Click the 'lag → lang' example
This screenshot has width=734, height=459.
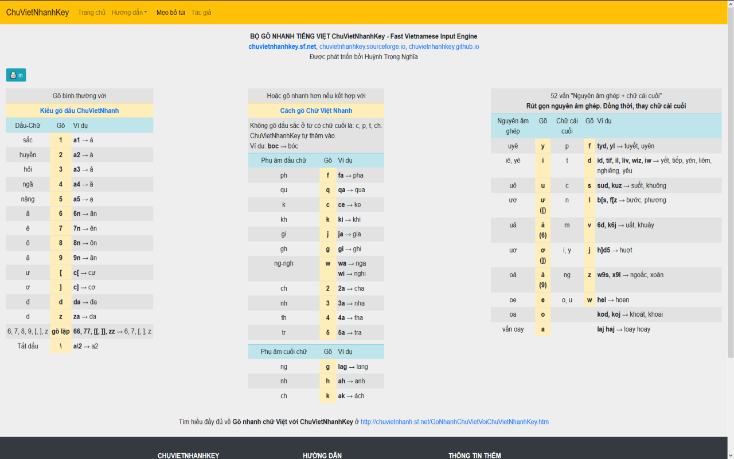(353, 367)
